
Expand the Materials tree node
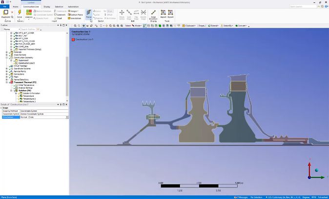pos(7,52)
